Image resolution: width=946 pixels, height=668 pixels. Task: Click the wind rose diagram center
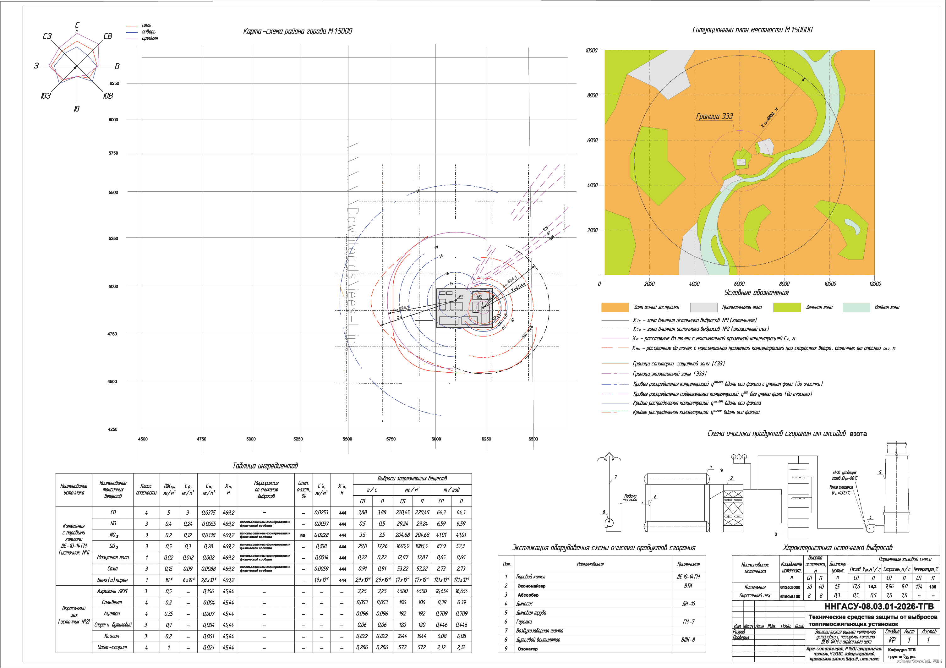click(77, 66)
